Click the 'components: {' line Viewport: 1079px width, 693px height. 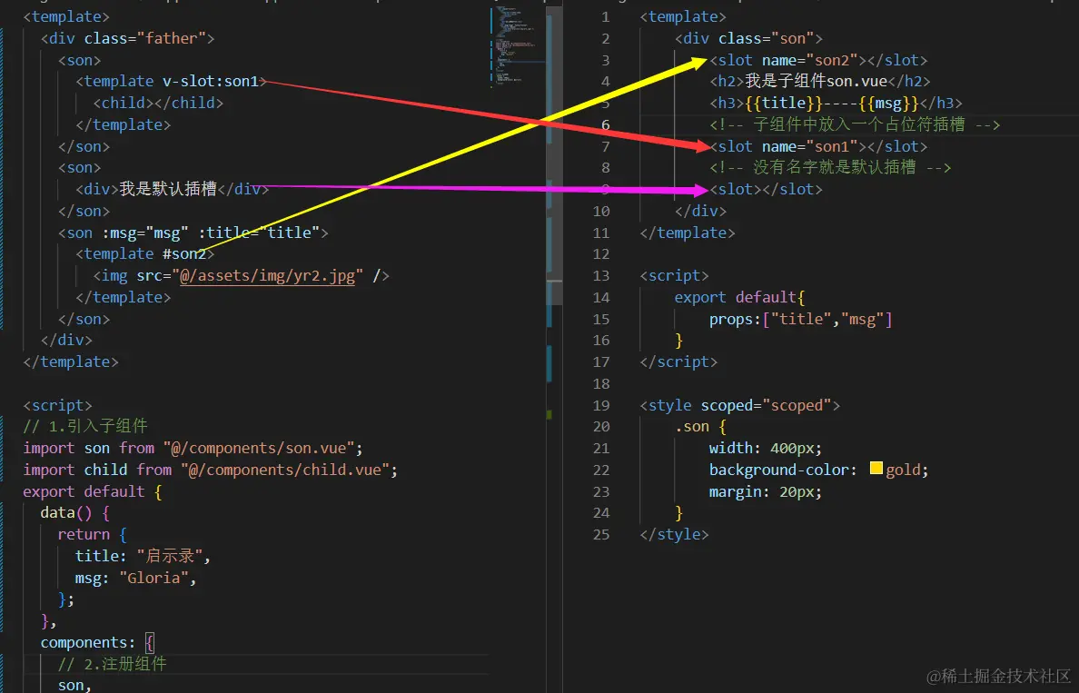coord(98,643)
